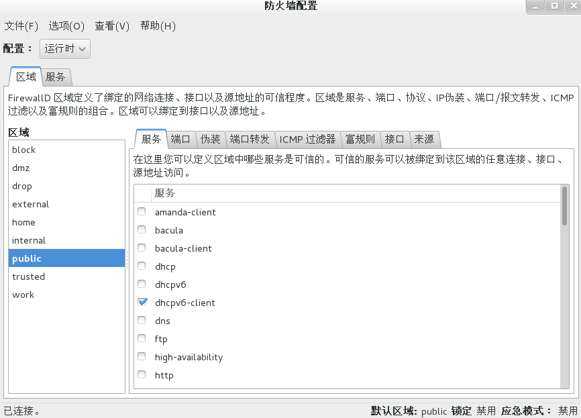581x418 pixels.
Task: Click the http service name
Action: tap(164, 375)
